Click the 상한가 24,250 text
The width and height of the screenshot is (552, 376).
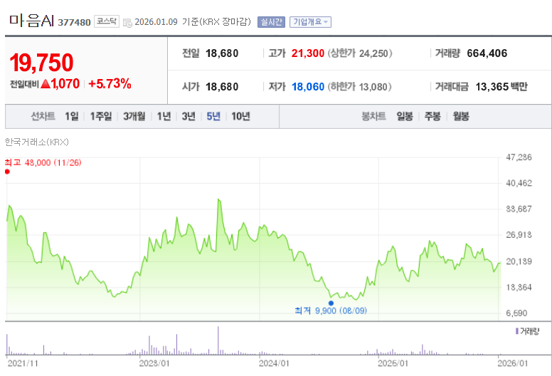[x=360, y=53]
